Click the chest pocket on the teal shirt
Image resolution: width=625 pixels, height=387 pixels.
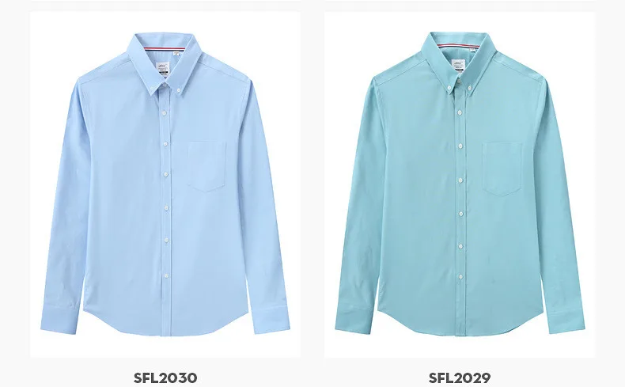(x=502, y=169)
